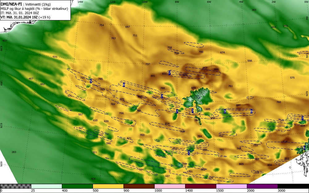Click the 761 value on the map
The image size is (309, 193).
(231, 86)
